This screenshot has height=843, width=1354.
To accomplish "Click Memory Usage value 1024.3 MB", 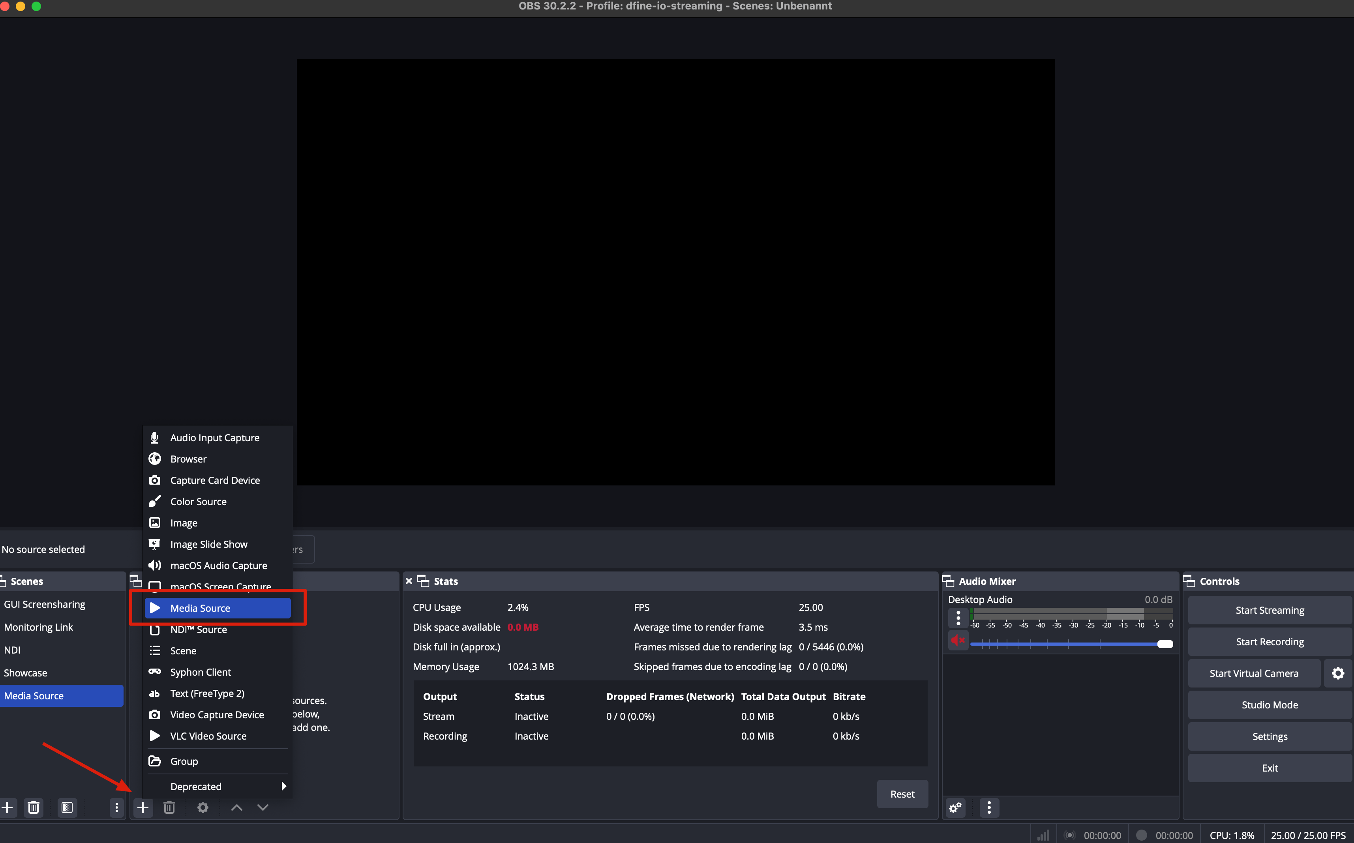I will (x=530, y=666).
